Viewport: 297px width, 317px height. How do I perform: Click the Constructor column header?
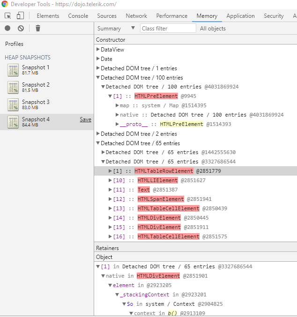click(111, 40)
